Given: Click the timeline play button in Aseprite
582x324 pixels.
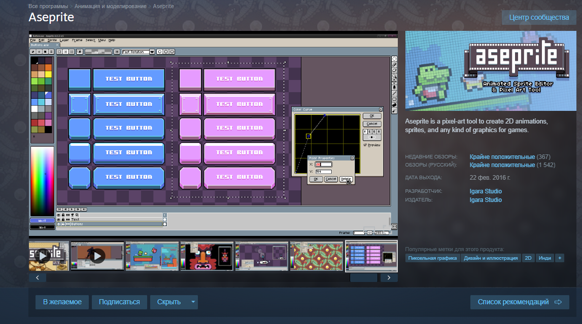Looking at the screenshot, I should [72, 209].
